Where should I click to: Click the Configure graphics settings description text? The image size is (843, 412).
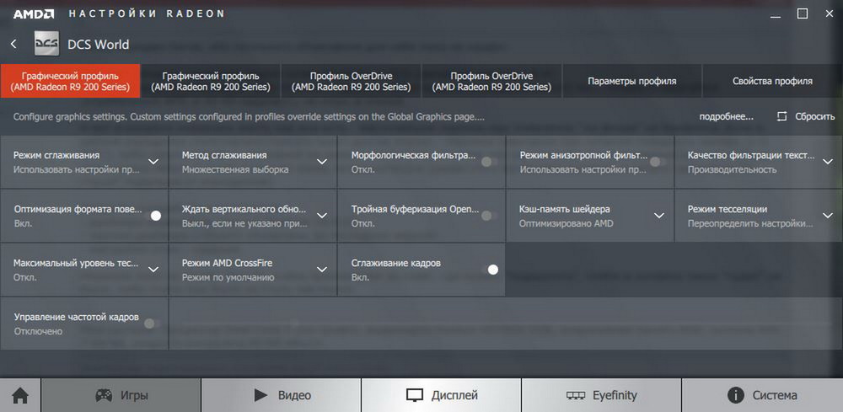pos(249,116)
